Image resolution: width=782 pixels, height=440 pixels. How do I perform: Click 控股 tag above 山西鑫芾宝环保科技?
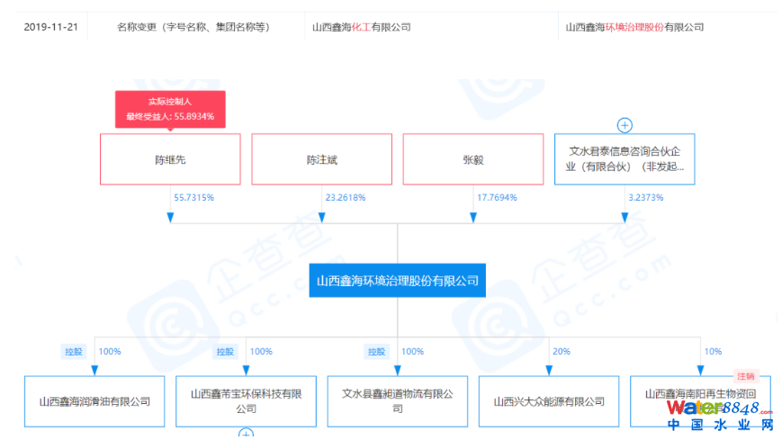click(x=225, y=351)
